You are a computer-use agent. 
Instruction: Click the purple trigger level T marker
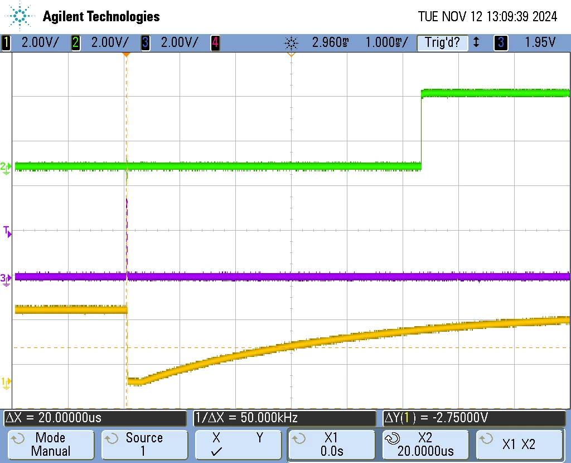(x=7, y=232)
